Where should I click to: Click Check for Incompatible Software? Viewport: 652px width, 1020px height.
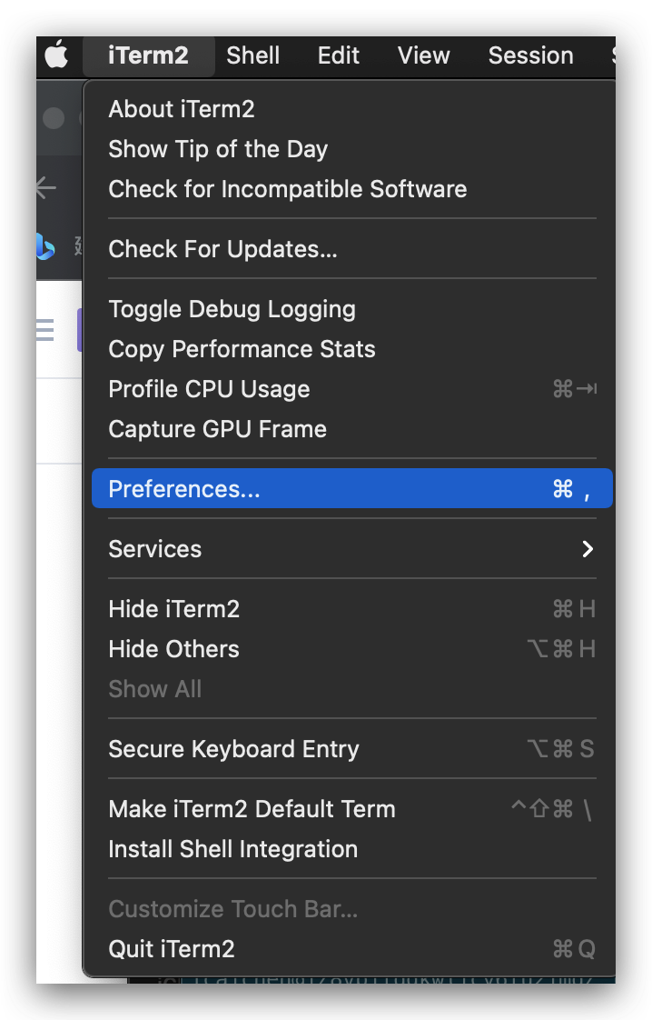(x=288, y=189)
